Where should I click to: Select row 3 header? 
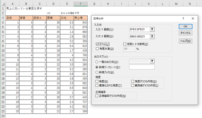[3, 18]
